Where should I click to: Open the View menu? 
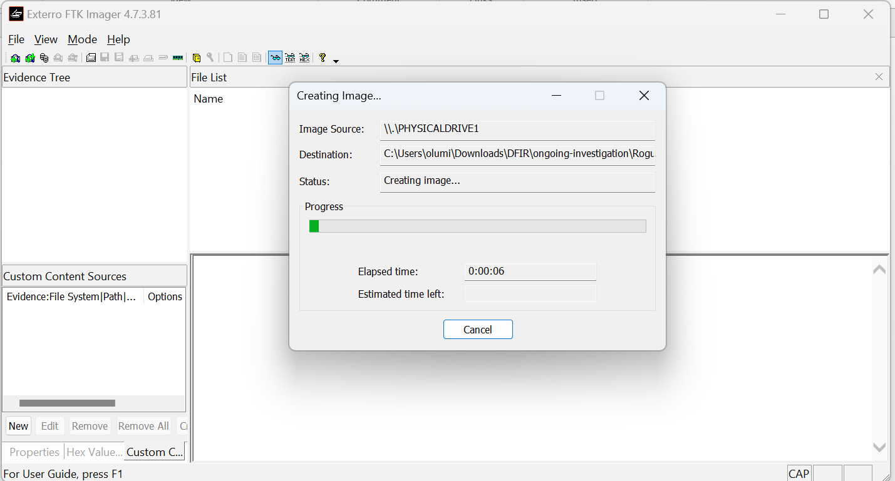click(x=46, y=39)
